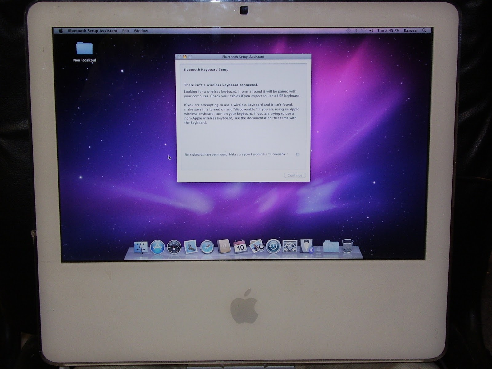
Task: Open Time Machine in the Dock
Action: tap(273, 246)
